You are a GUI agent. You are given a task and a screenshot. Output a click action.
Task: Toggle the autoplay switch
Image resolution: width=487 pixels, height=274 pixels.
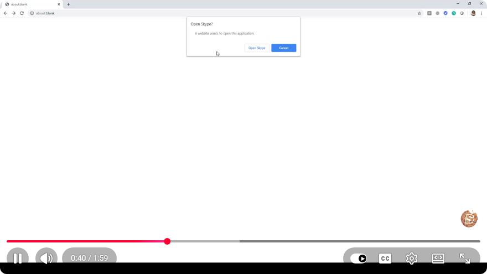pos(359,259)
